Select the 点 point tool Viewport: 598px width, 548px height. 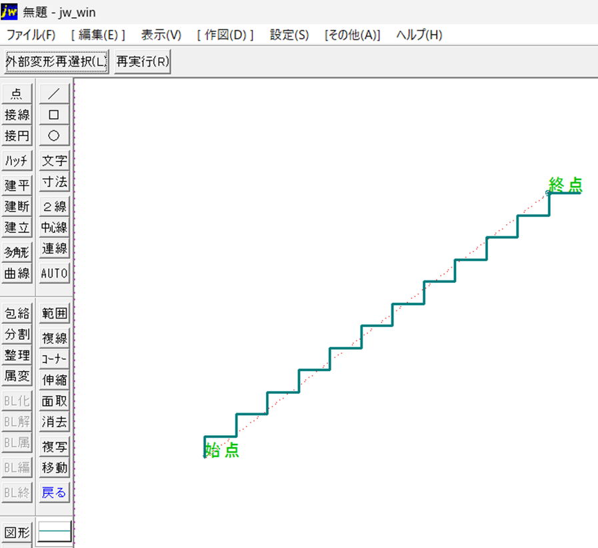point(17,93)
